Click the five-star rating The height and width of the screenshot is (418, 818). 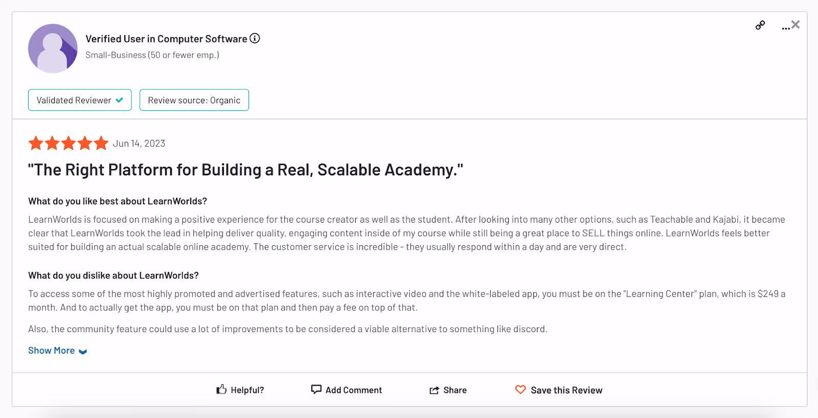point(69,143)
